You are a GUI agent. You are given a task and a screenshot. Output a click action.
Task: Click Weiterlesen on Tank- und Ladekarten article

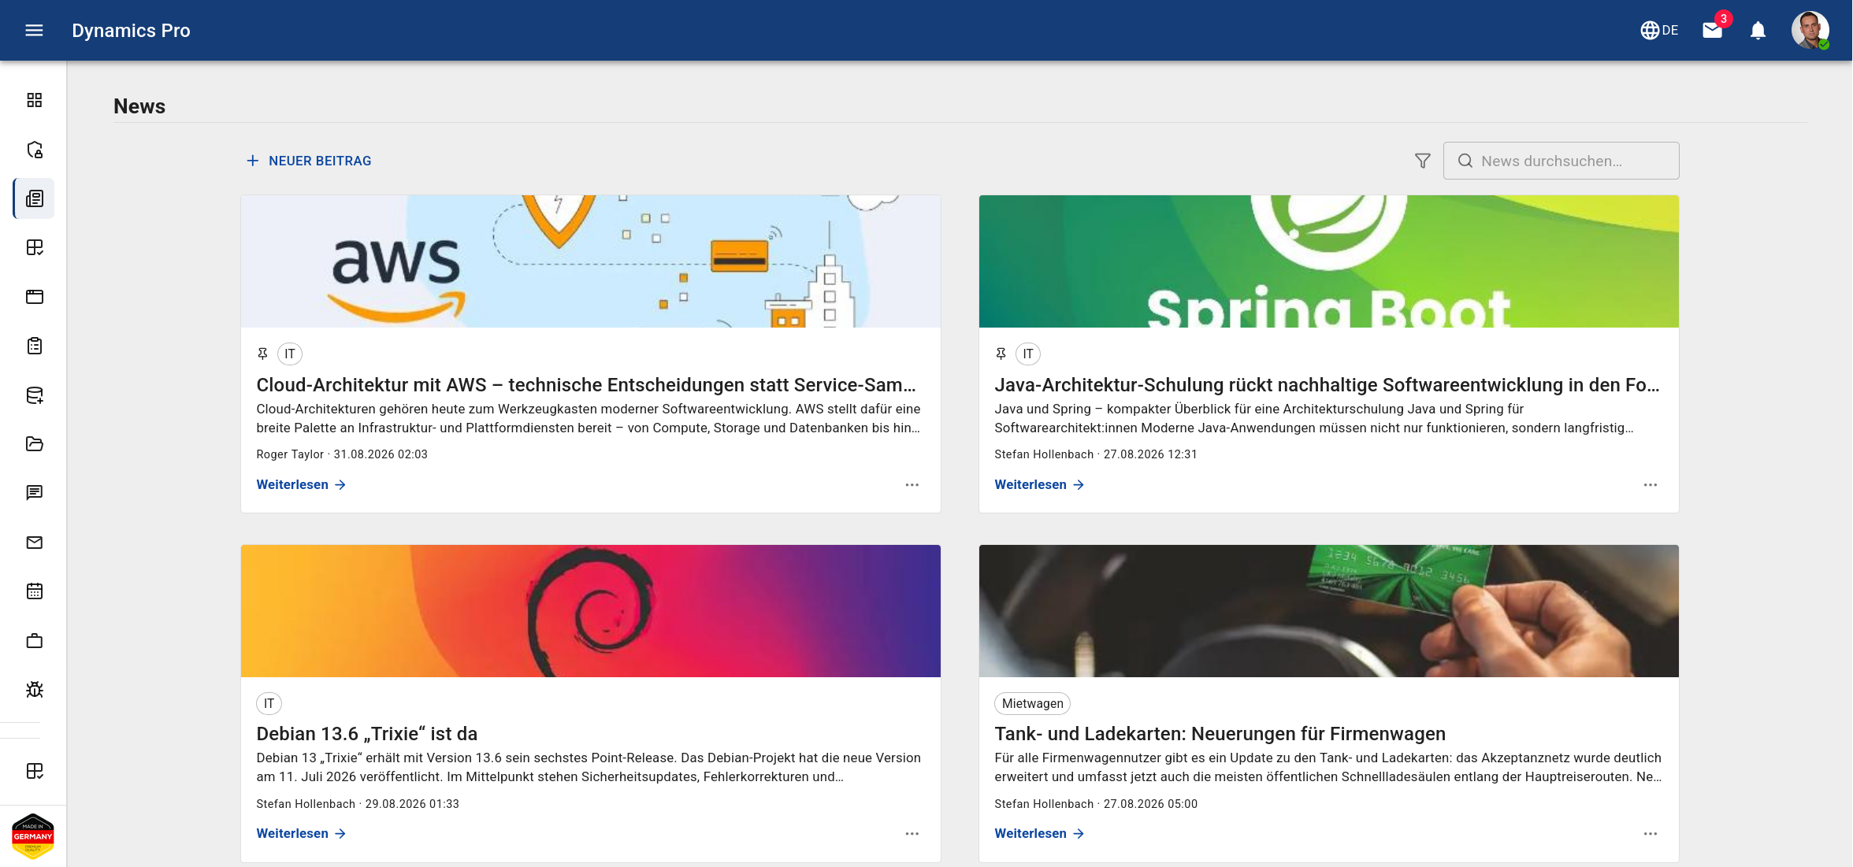1039,834
